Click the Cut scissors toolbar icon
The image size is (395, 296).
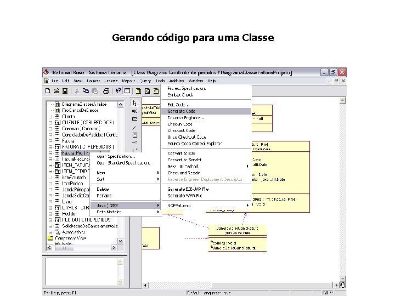pyautogui.click(x=77, y=91)
